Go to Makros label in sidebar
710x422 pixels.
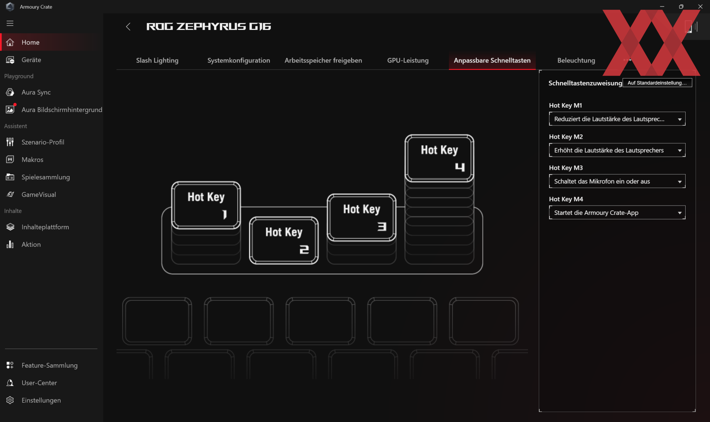coord(32,159)
